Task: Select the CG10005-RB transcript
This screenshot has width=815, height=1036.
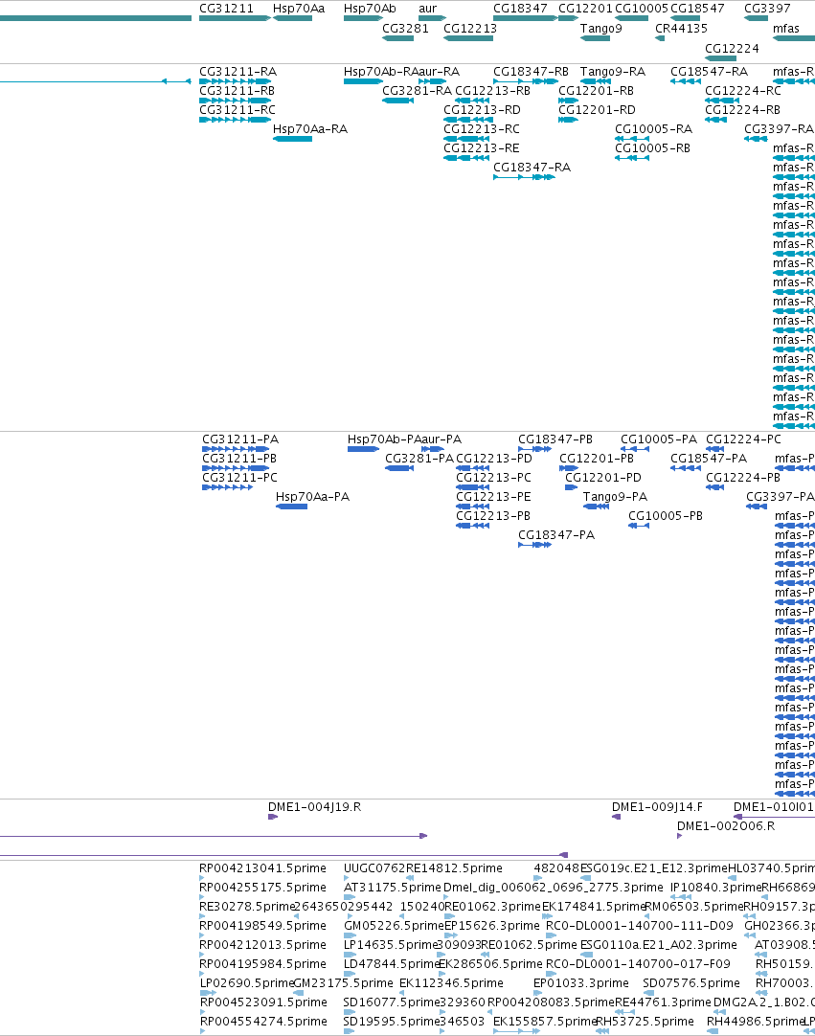Action: click(632, 158)
